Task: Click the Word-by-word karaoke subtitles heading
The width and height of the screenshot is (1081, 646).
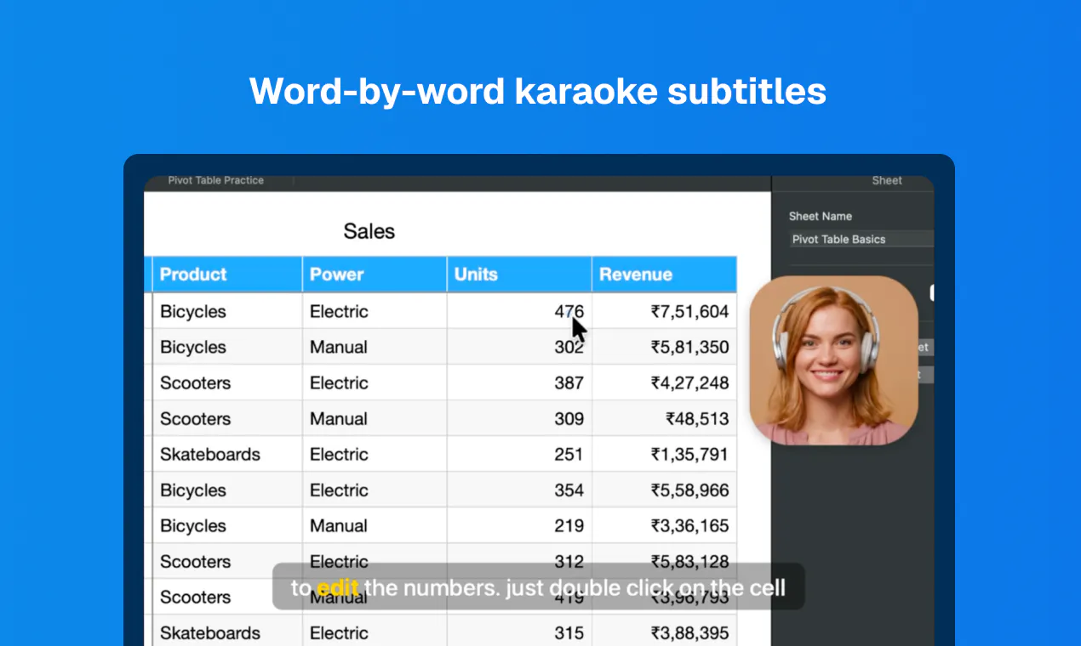Action: 538,91
